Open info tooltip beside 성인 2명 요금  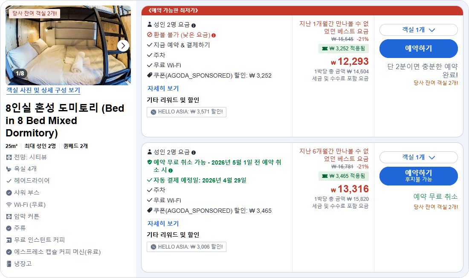click(194, 25)
